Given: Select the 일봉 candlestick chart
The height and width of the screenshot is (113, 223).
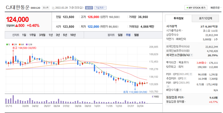Looking at the screenshot, I should 120,35.
